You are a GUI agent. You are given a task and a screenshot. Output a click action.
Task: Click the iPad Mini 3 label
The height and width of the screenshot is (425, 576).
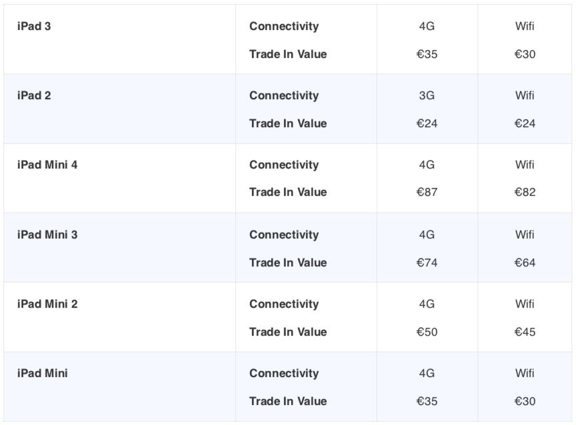pos(47,234)
